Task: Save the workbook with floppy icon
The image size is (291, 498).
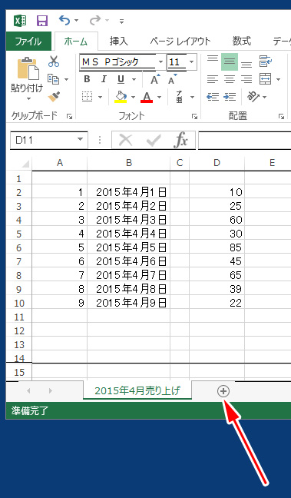Action: tap(42, 21)
